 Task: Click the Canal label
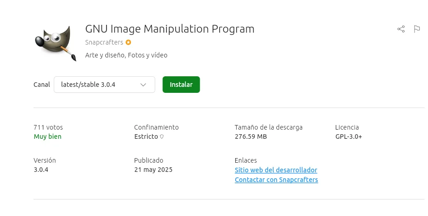click(42, 85)
